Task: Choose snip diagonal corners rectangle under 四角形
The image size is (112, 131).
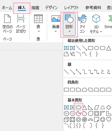Action: [91, 90]
